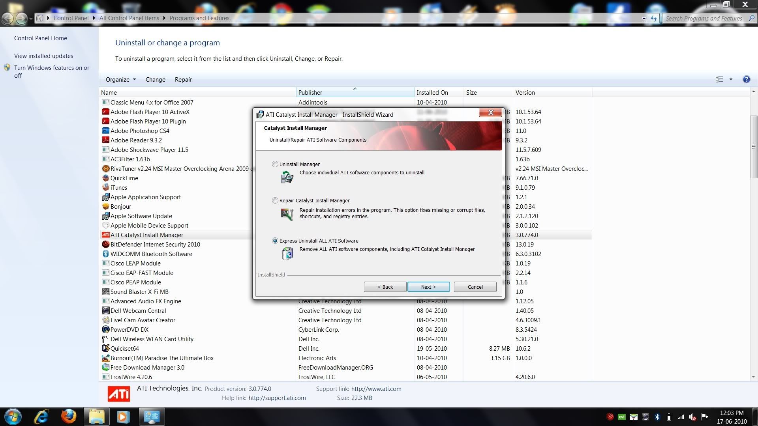
Task: Select the Adobe Reader 9.3.2 icon
Action: [x=105, y=140]
